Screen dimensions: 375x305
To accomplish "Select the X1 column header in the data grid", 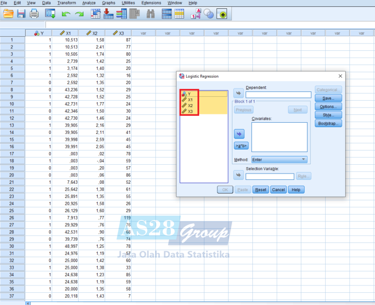I will [65, 33].
